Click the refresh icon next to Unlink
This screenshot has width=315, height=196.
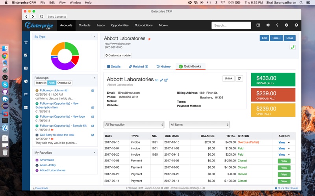click(239, 78)
